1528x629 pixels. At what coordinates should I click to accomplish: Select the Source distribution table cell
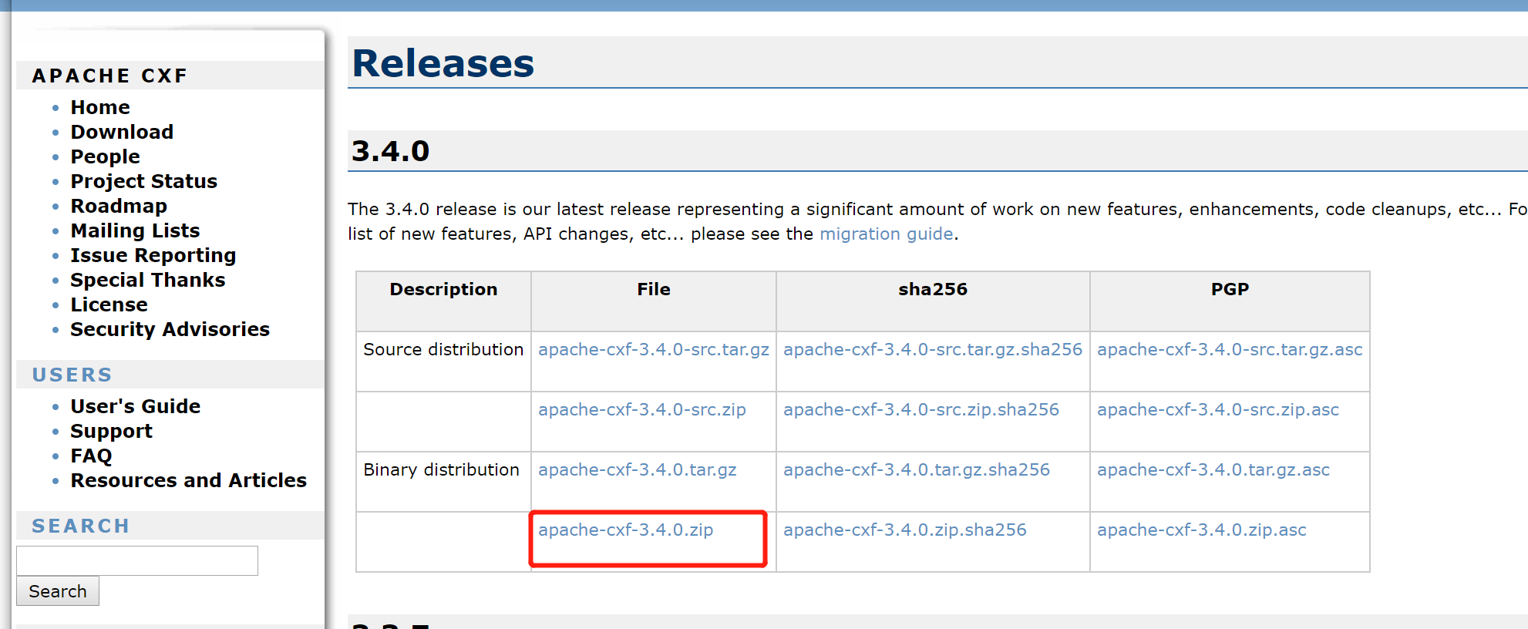[443, 361]
